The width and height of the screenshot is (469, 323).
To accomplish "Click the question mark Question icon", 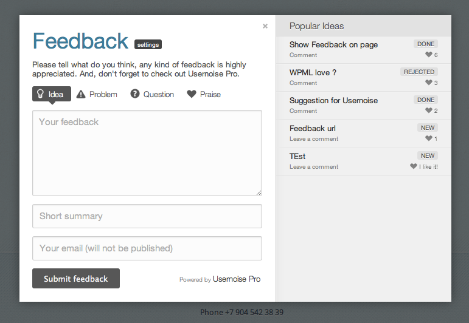I will [135, 94].
